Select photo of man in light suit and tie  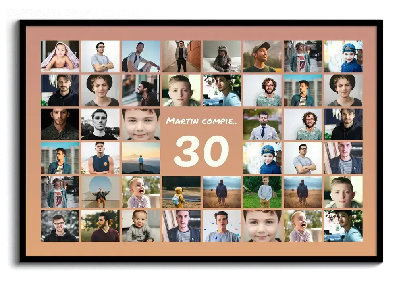262,124
